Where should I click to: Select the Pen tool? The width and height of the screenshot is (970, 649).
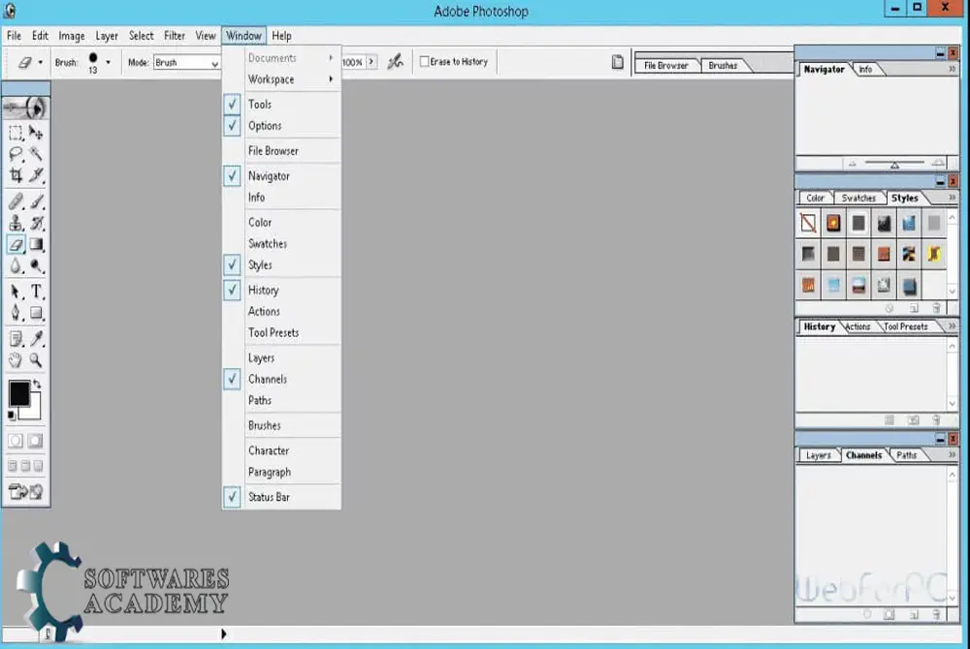click(16, 313)
